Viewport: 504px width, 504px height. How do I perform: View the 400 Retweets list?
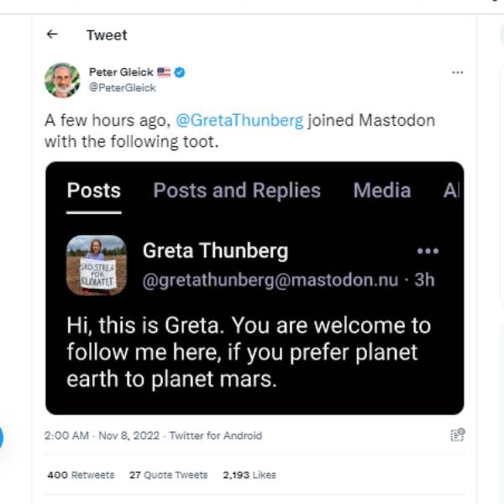pyautogui.click(x=81, y=475)
